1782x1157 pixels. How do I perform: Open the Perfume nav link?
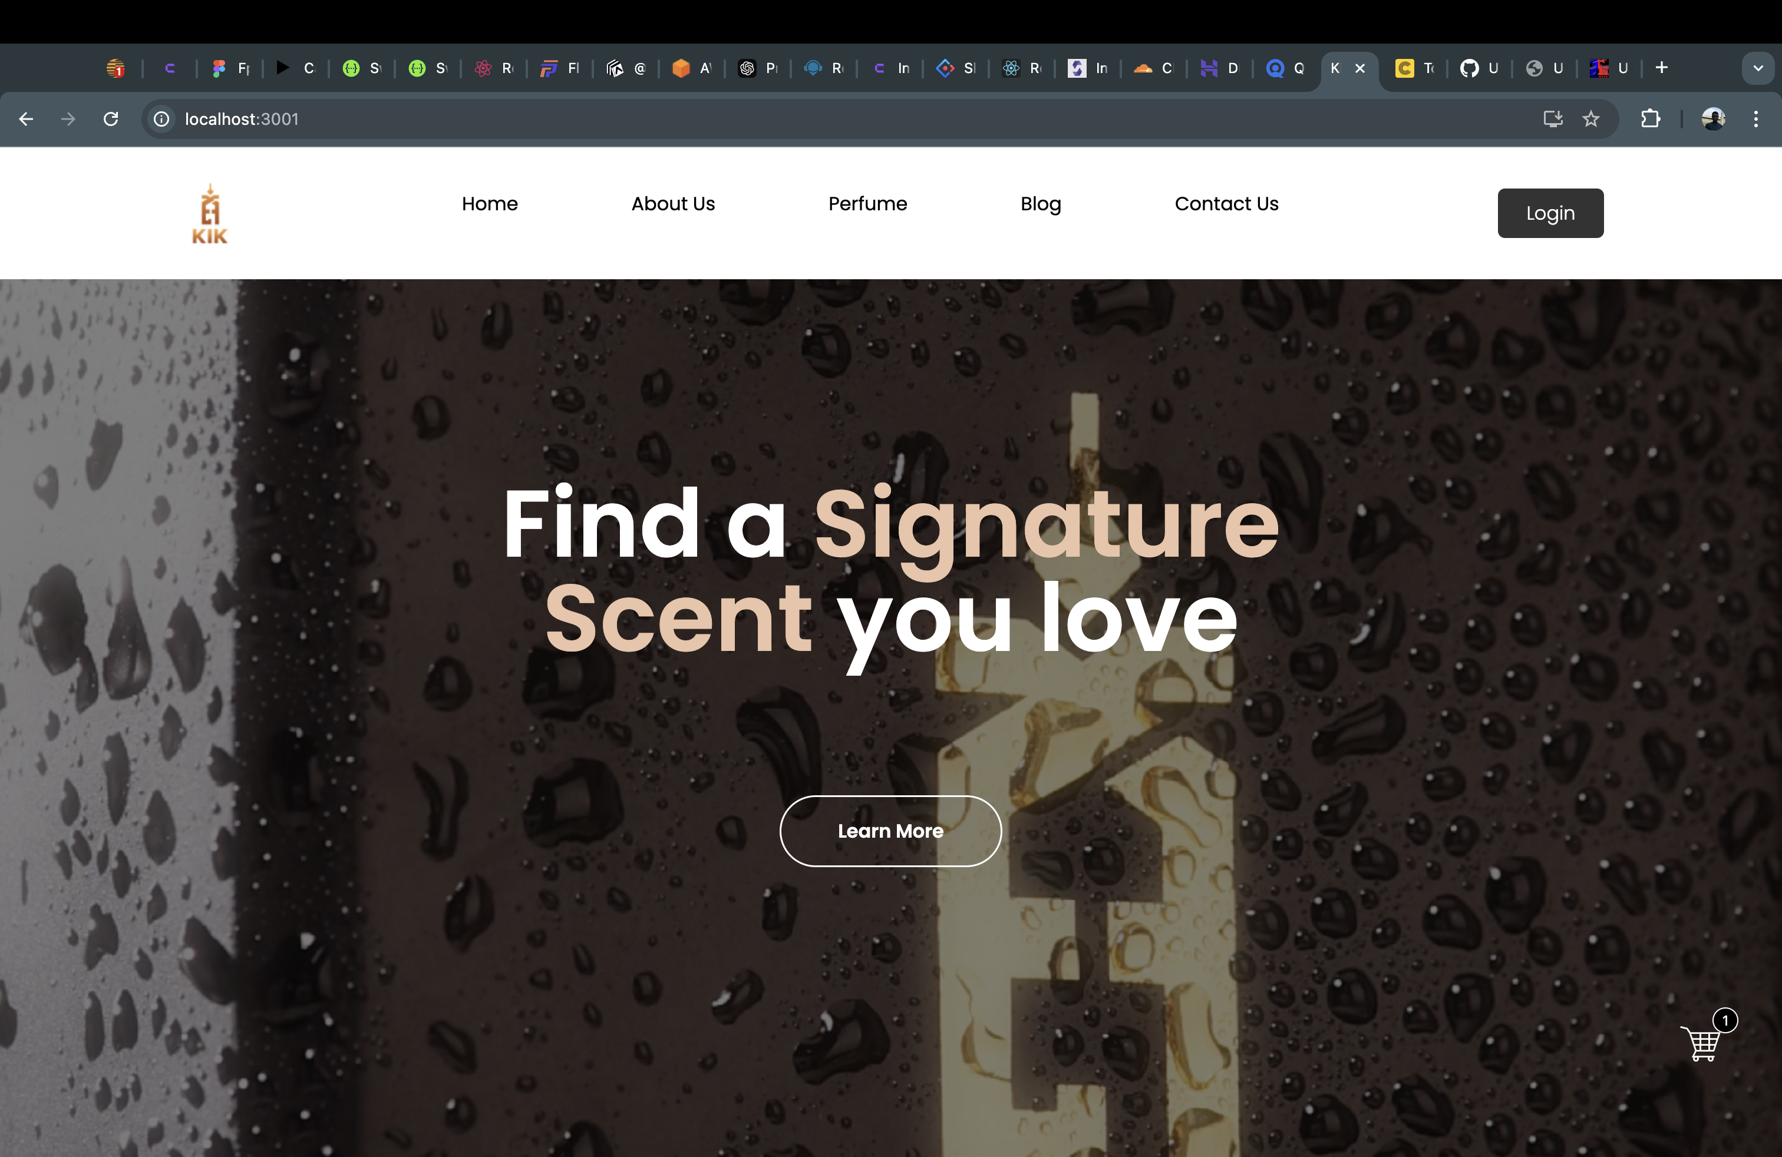click(x=868, y=204)
